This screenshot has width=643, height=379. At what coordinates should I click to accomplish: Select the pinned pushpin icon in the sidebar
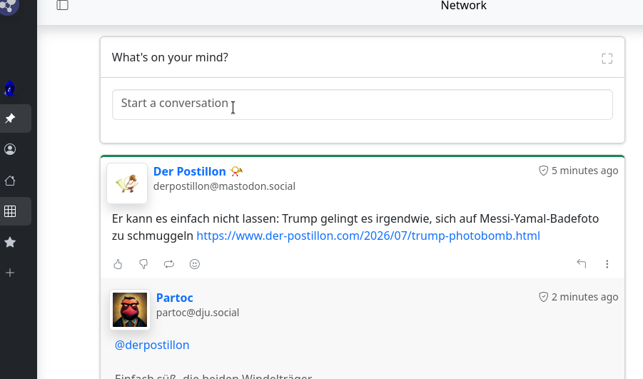(10, 118)
